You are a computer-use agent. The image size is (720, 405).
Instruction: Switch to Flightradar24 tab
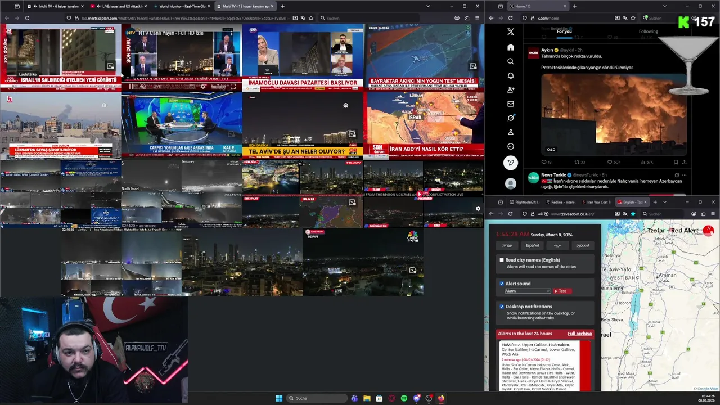click(524, 202)
